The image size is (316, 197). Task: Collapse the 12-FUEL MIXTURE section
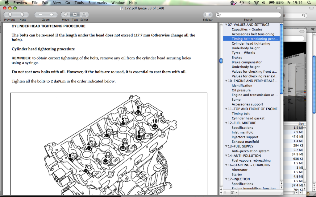coord(226,123)
